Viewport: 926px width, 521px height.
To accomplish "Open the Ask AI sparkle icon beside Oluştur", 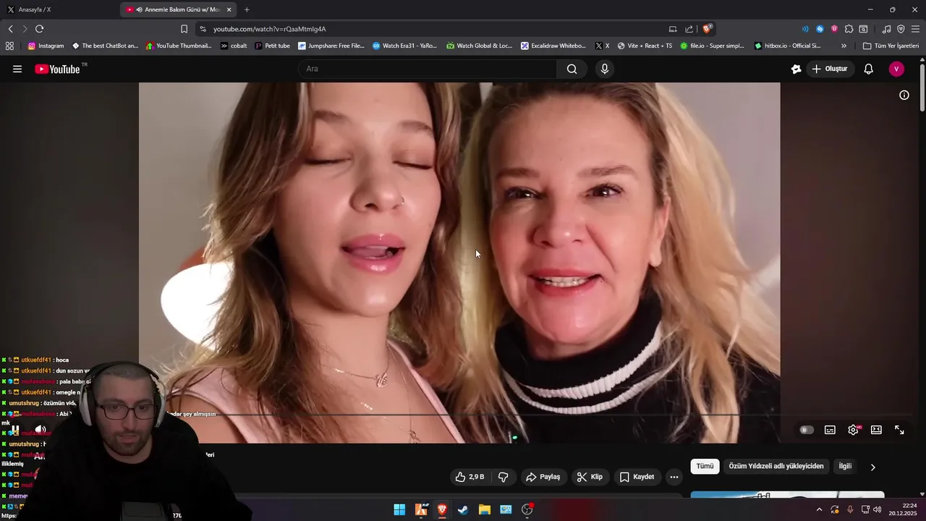I will 796,69.
